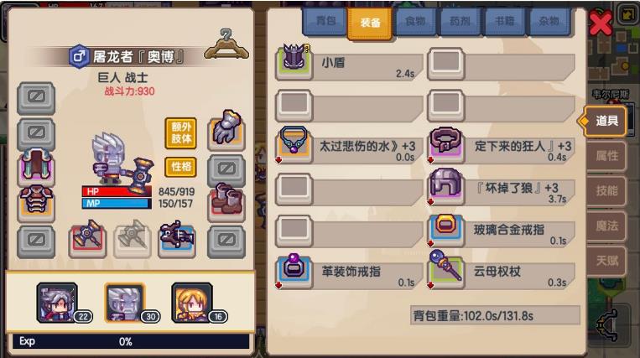
Task: Open the 属性 side tab
Action: [606, 156]
